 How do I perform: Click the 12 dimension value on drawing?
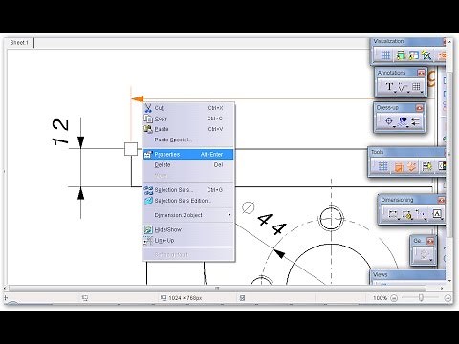point(61,132)
